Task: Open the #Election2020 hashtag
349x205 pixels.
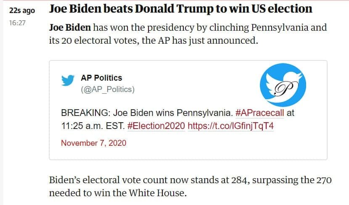Action: [156, 126]
